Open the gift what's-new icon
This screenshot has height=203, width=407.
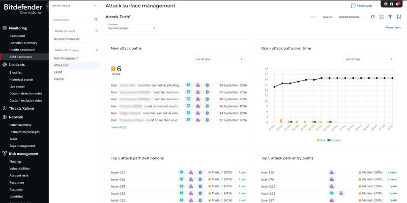click(391, 4)
